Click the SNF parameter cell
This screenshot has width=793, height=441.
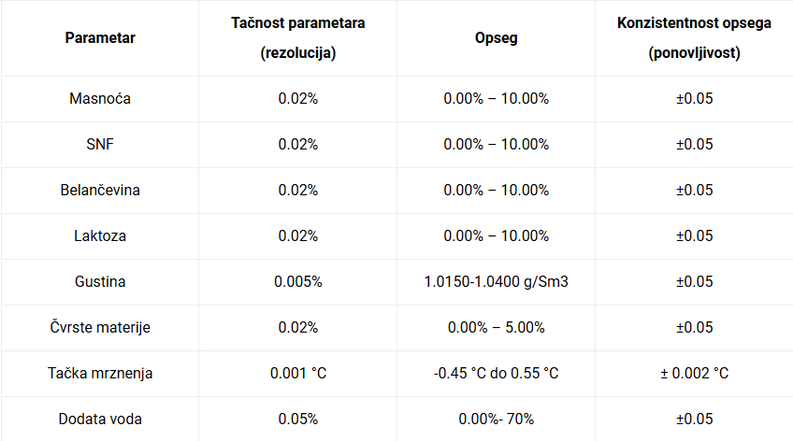(x=100, y=145)
